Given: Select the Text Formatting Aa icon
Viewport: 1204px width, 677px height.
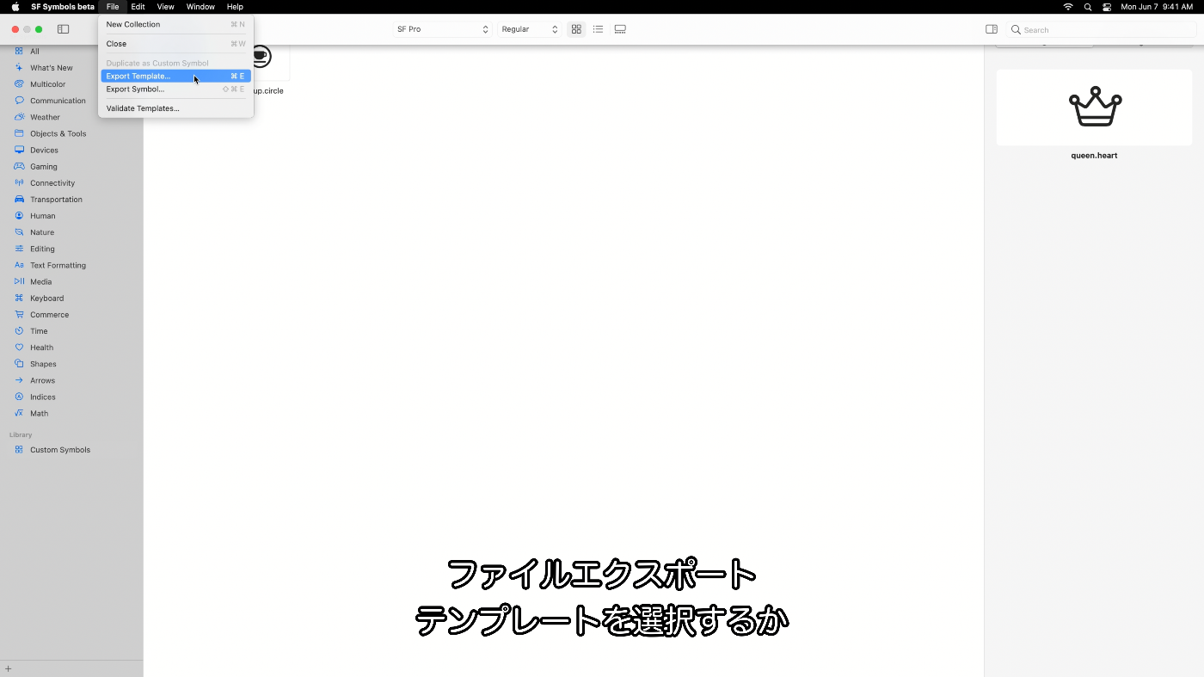Looking at the screenshot, I should 19,265.
